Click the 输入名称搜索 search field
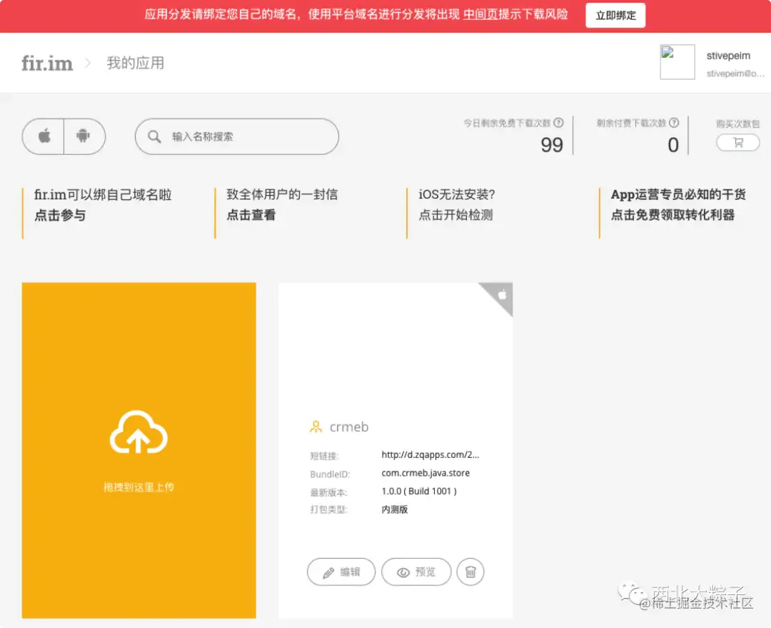This screenshot has height=628, width=771. (x=237, y=136)
